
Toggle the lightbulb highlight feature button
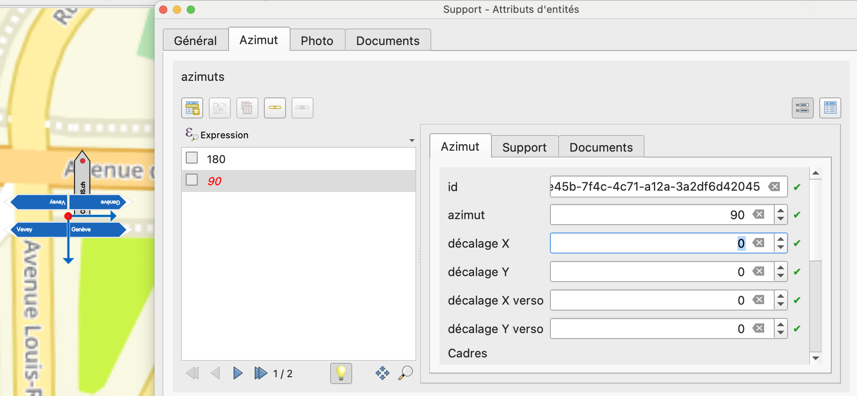pyautogui.click(x=341, y=373)
